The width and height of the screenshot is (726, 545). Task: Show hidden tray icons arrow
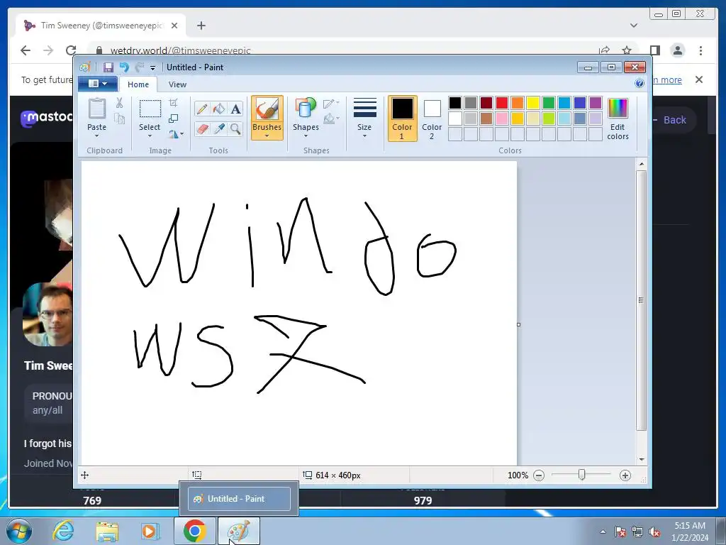[x=603, y=532]
